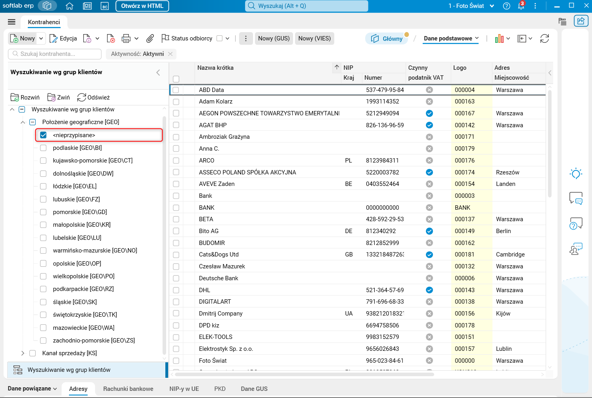Open the Dane GUS tab

[254, 389]
